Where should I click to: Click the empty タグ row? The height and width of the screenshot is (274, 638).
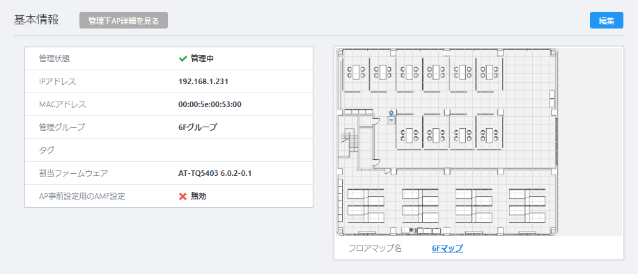(169, 150)
